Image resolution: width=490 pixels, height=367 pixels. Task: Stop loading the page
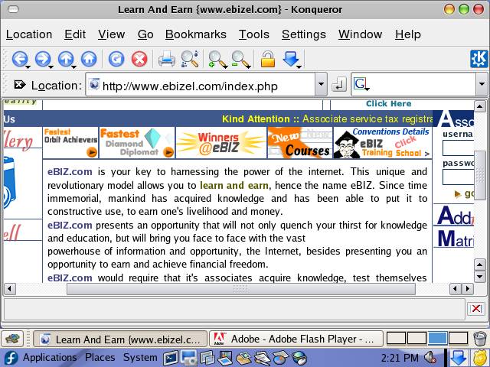pyautogui.click(x=139, y=59)
